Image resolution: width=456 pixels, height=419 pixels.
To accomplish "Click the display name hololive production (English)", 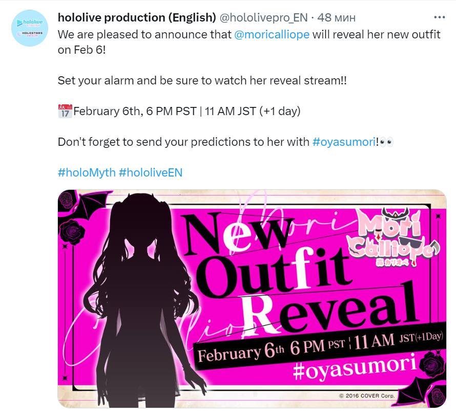I will [x=137, y=17].
